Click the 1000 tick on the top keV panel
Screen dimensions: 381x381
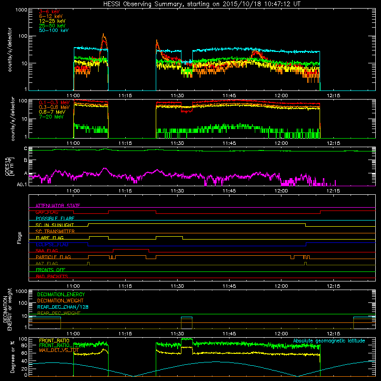tap(21, 10)
